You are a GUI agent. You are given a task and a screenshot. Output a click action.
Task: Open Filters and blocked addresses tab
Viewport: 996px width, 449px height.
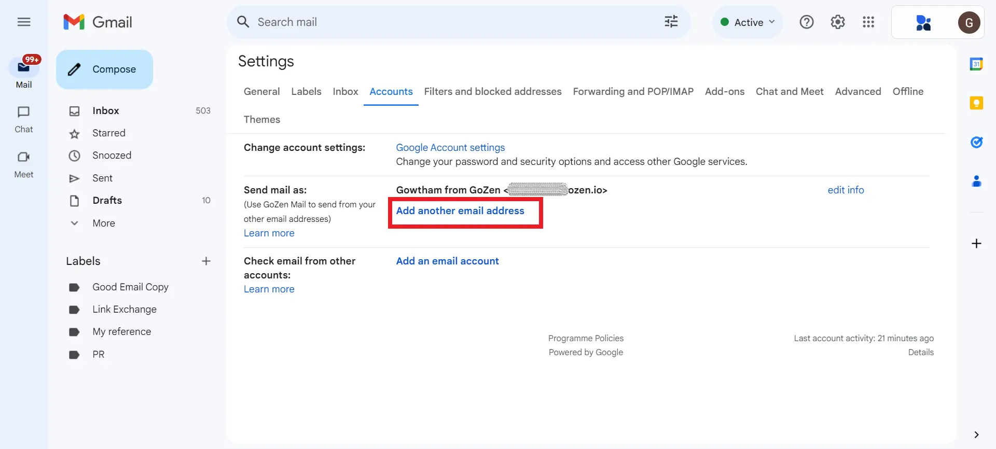(x=493, y=91)
